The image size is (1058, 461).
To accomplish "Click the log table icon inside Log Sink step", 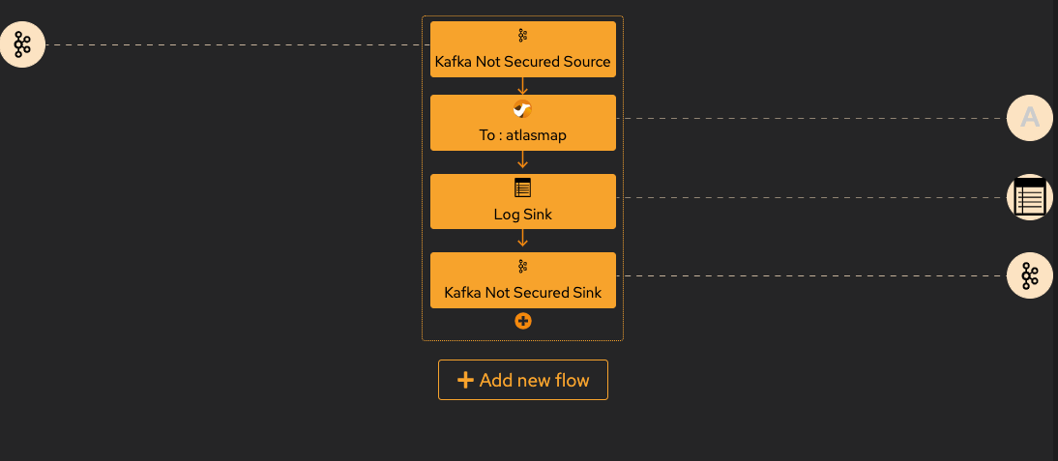I will 522,187.
